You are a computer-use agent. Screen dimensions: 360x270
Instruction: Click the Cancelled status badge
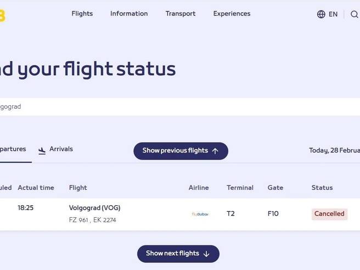click(329, 214)
